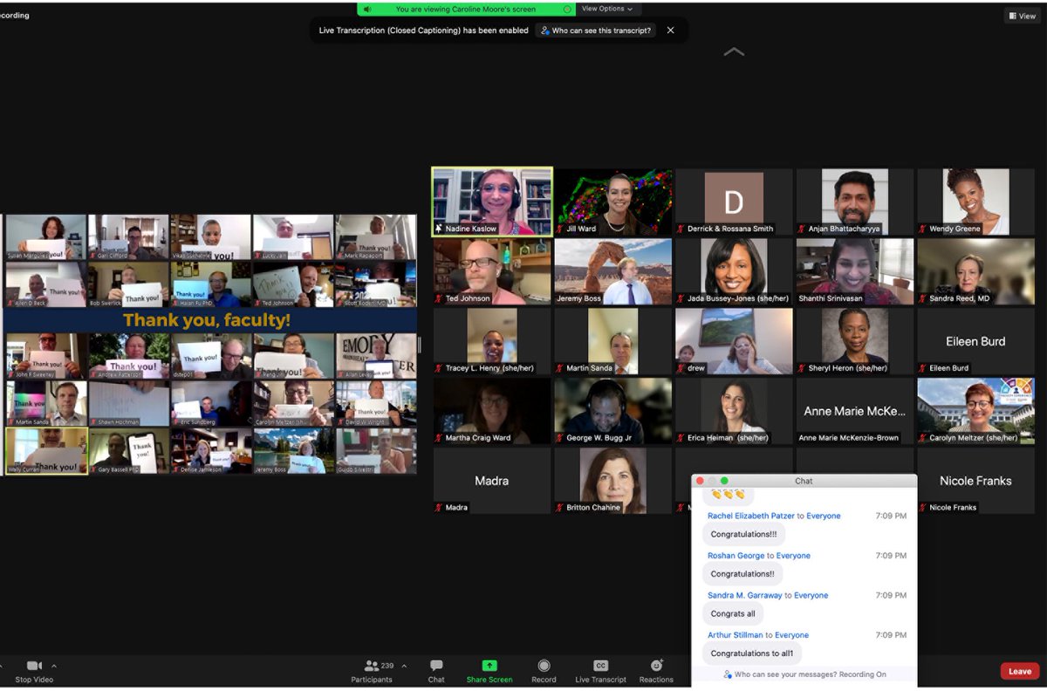The height and width of the screenshot is (691, 1047).
Task: Open the View Options dropdown
Action: [x=607, y=9]
